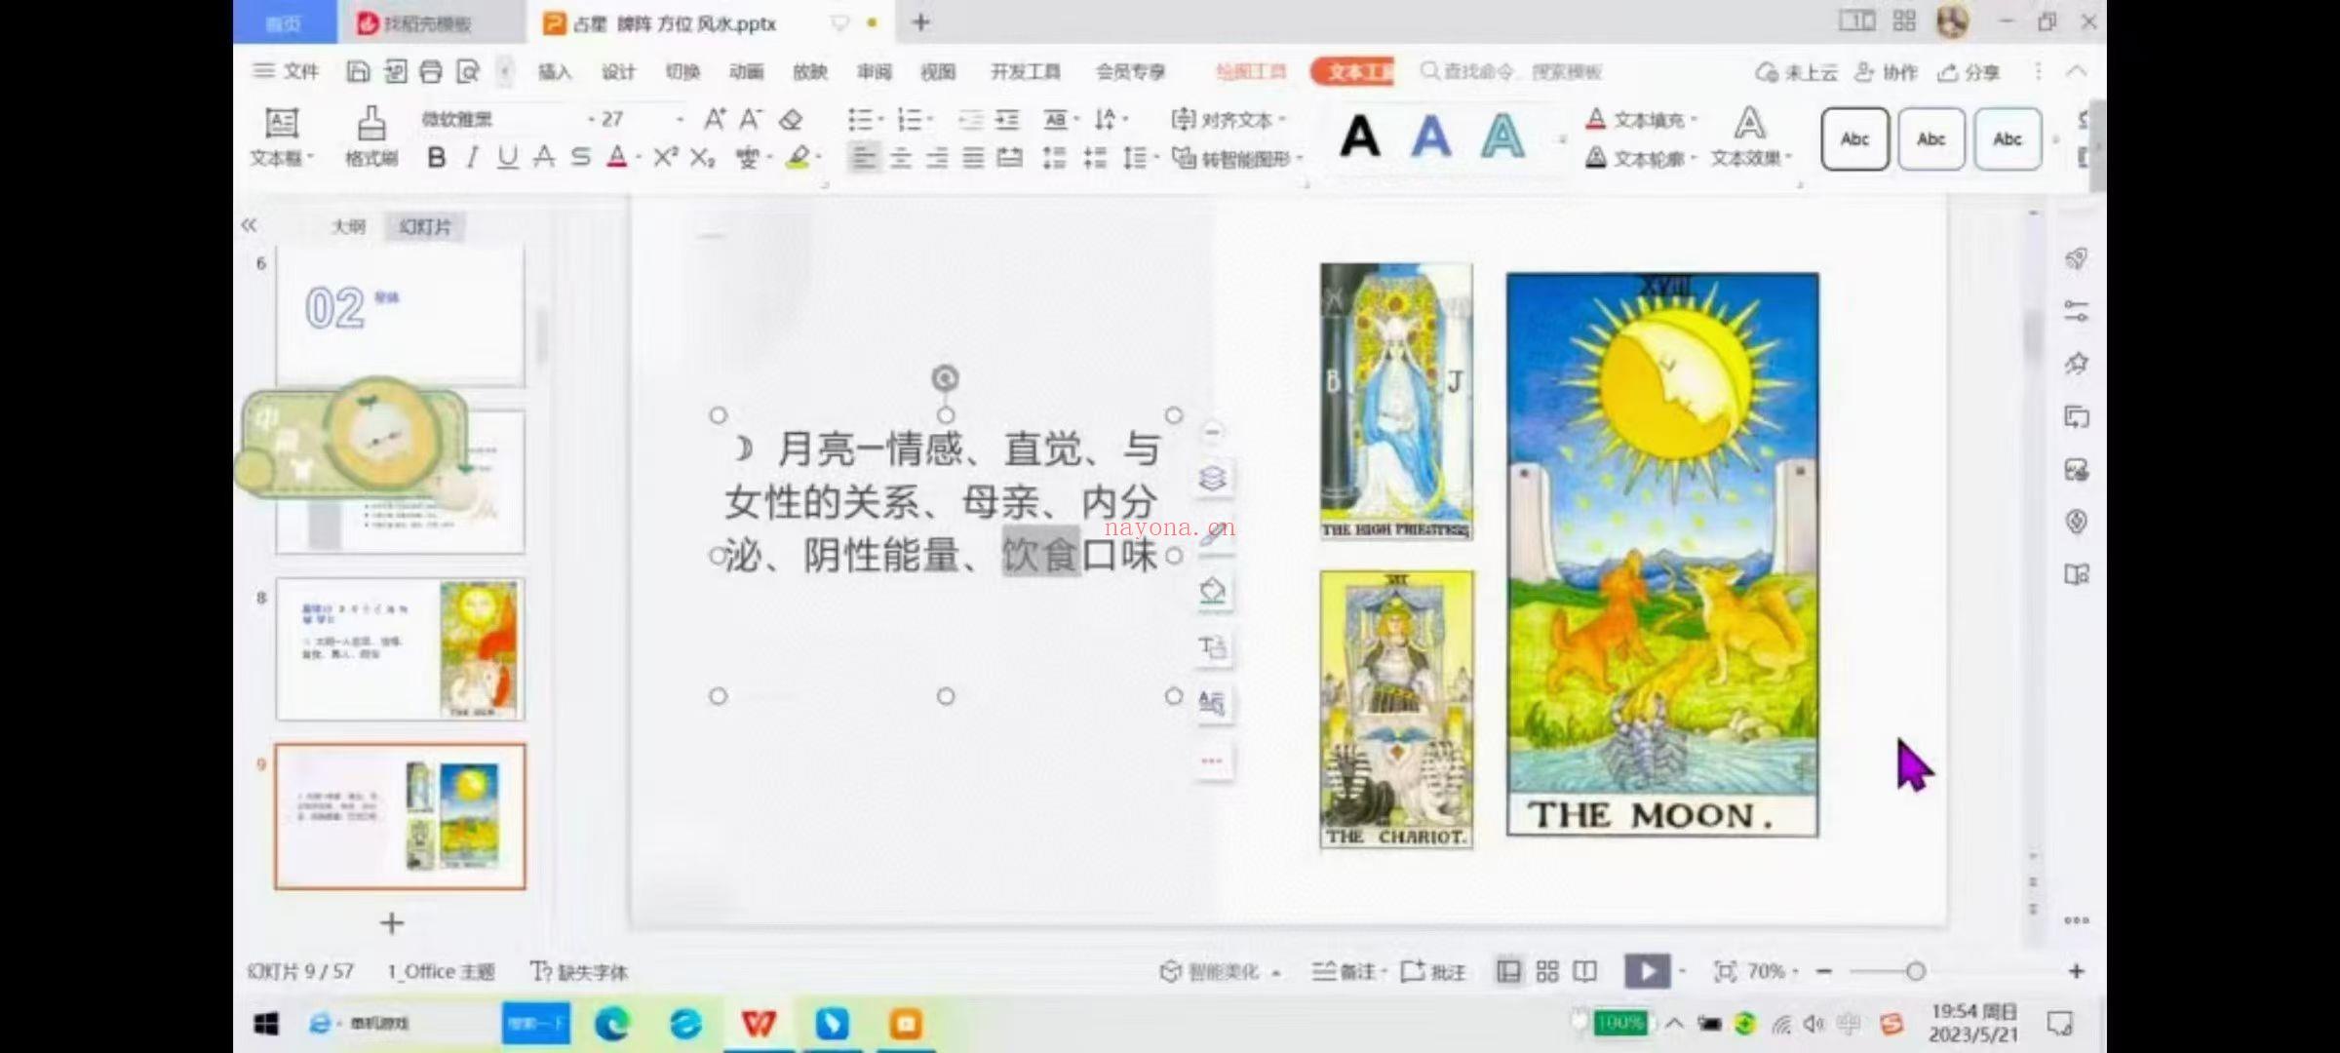The width and height of the screenshot is (2340, 1053).
Task: Click the Format Painter (格式刷) tool
Action: pyautogui.click(x=370, y=136)
